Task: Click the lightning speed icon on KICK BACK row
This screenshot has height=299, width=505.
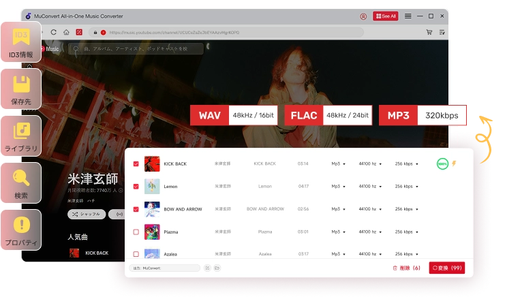Action: tap(454, 163)
